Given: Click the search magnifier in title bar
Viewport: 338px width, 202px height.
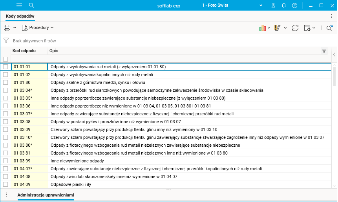Looking at the screenshot, I should (32, 5).
